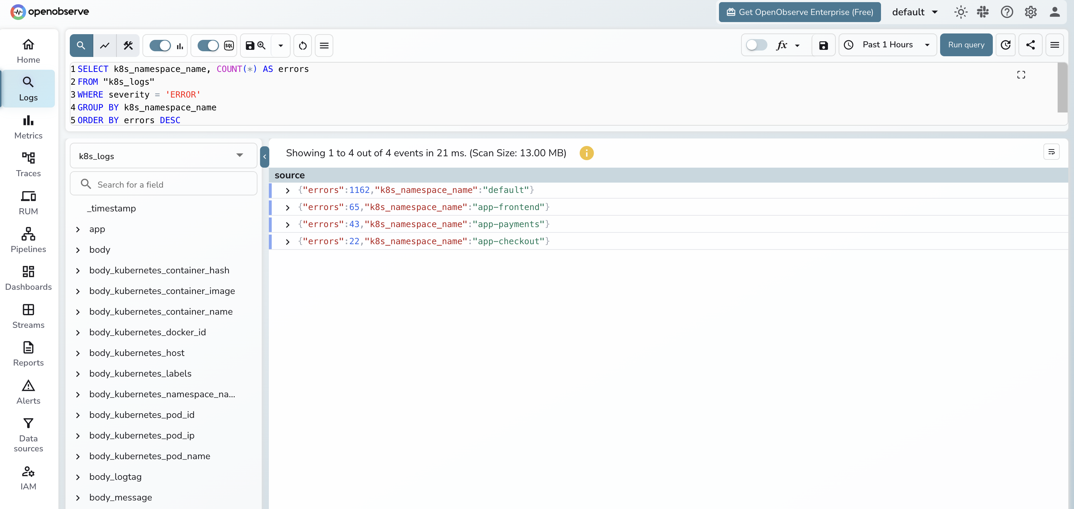Share the query link
Image resolution: width=1074 pixels, height=509 pixels.
pyautogui.click(x=1030, y=45)
